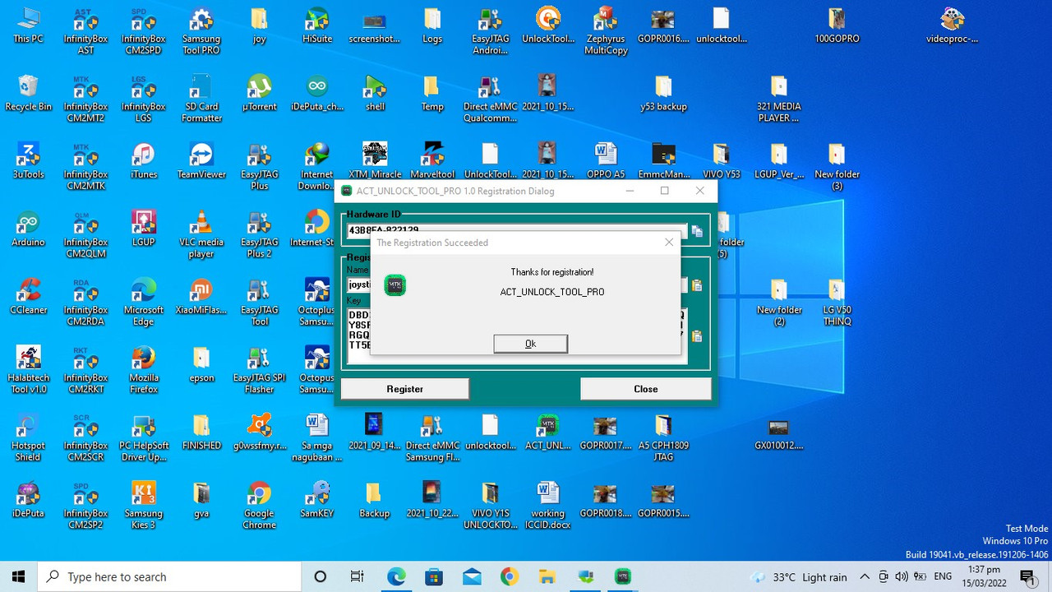Select the Zephyrus MultiCopy icon
1052x592 pixels.
click(x=606, y=31)
